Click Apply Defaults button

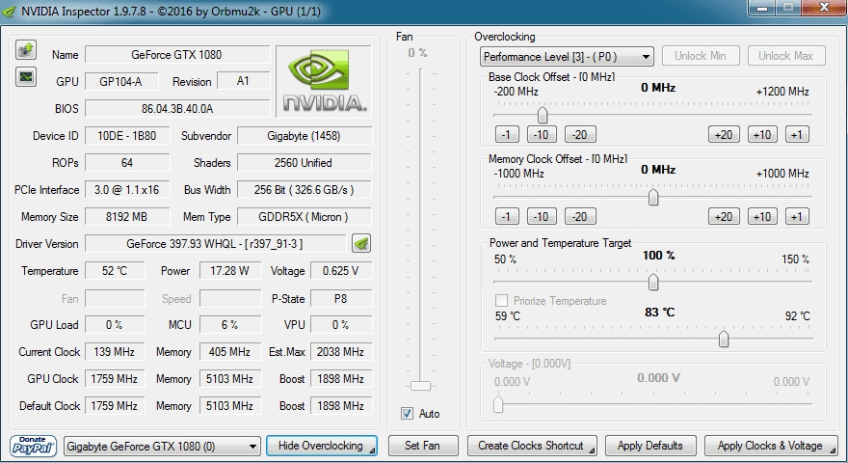point(650,446)
